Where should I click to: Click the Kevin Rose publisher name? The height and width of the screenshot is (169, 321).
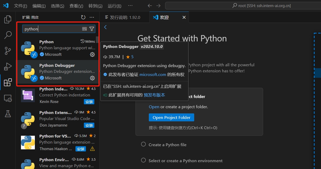point(49,102)
